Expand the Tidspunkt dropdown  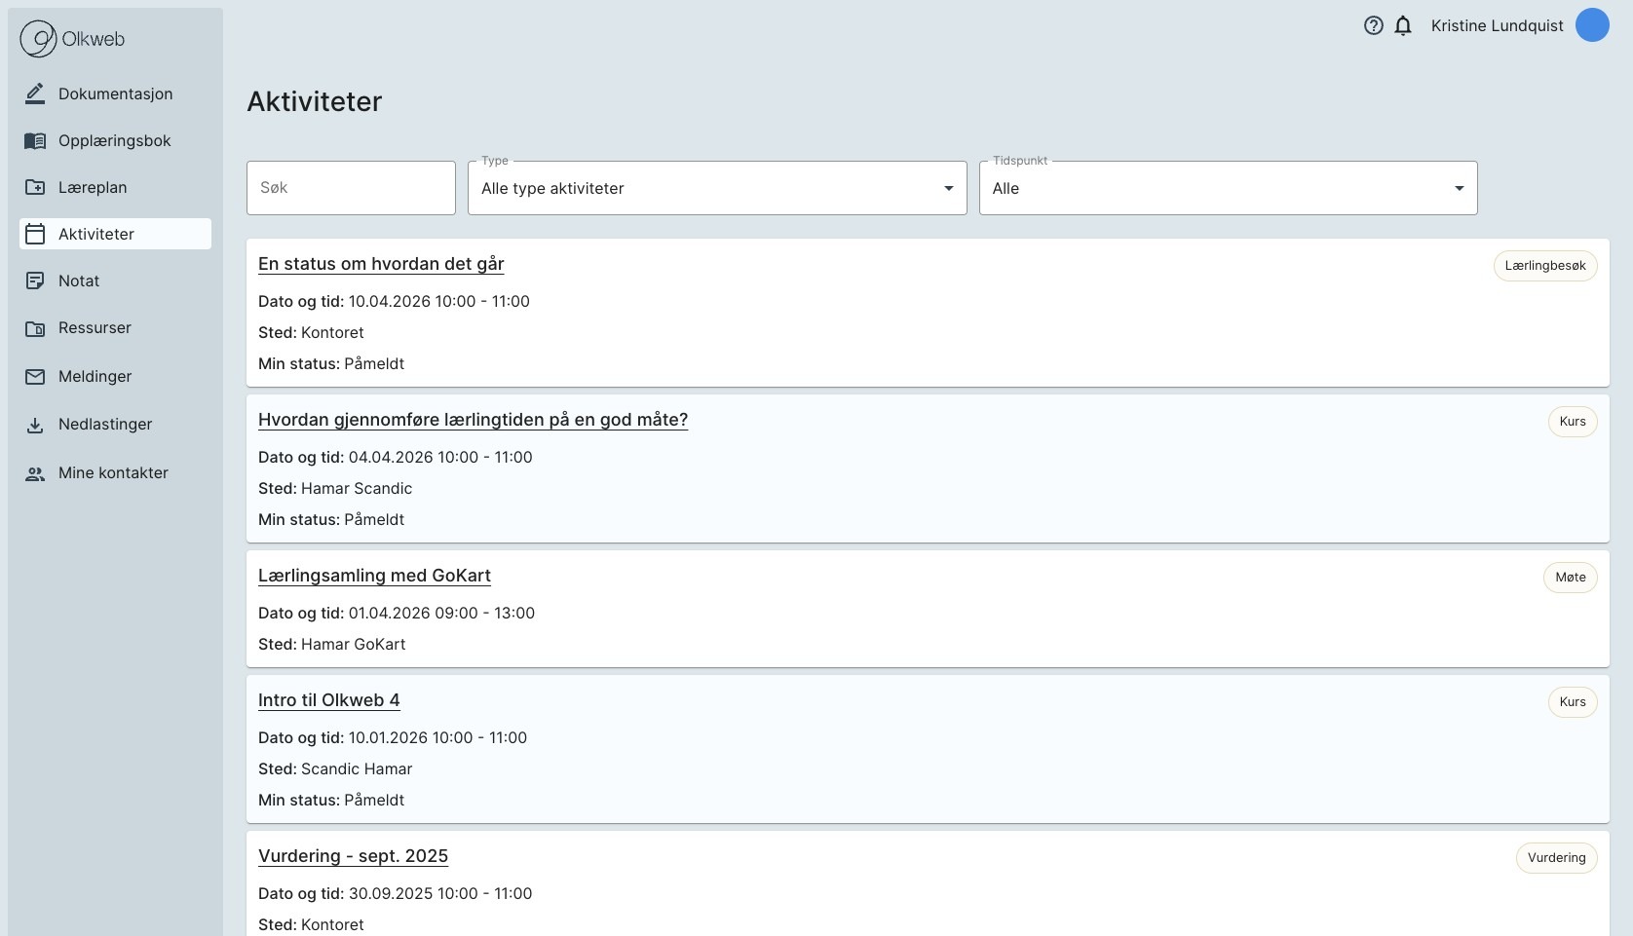tap(1227, 188)
